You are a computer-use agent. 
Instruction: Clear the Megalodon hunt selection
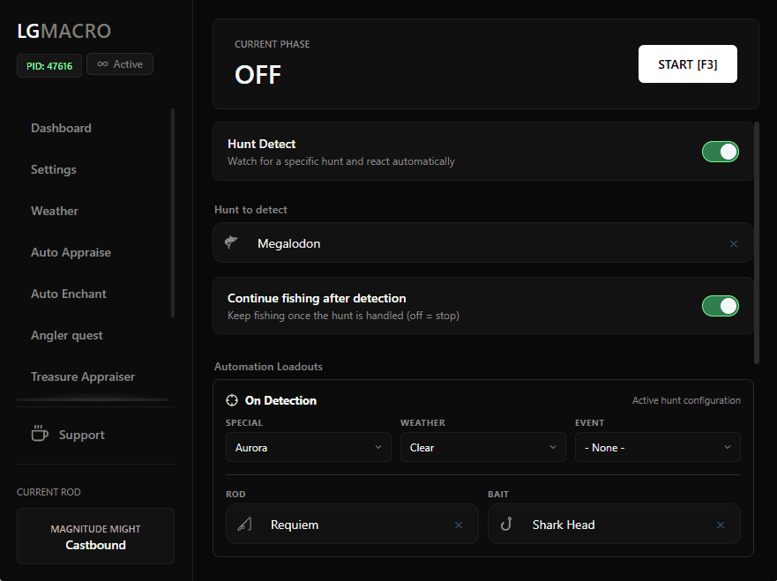pyautogui.click(x=734, y=243)
